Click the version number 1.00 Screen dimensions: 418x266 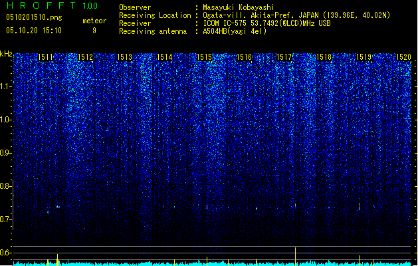coord(90,5)
